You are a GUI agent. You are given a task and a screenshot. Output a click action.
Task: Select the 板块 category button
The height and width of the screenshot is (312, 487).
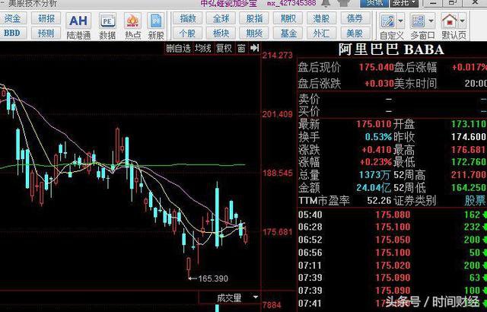221,33
